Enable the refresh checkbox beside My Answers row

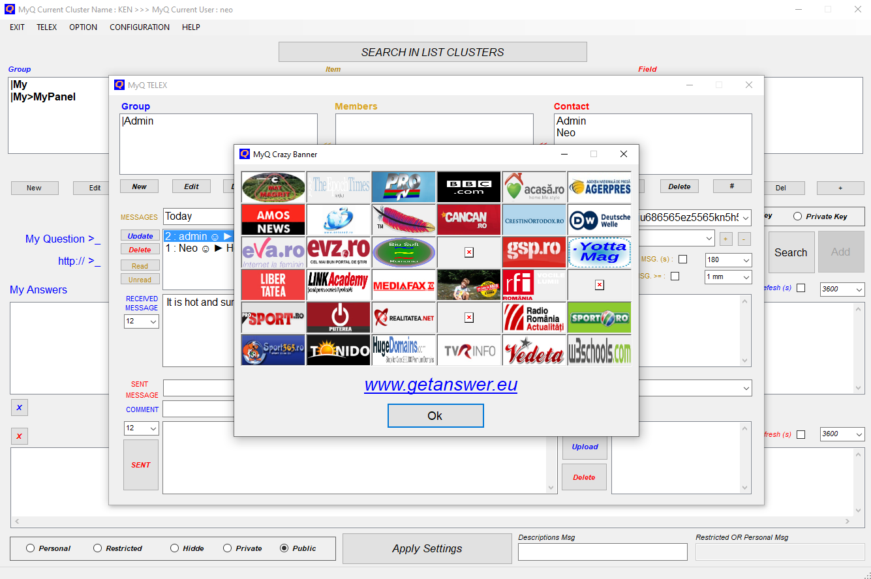pyautogui.click(x=801, y=288)
